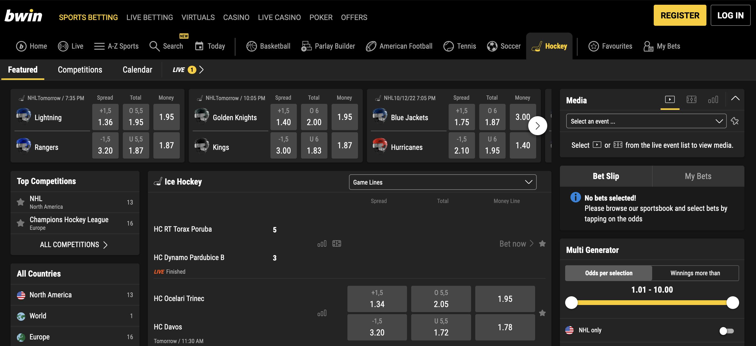756x346 pixels.
Task: Open ALL COMPETITIONS
Action: [x=74, y=245]
